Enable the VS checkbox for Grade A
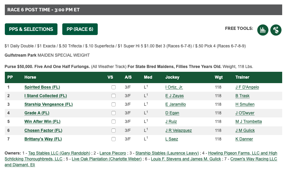Screen dimensions: 287x170 [114, 113]
